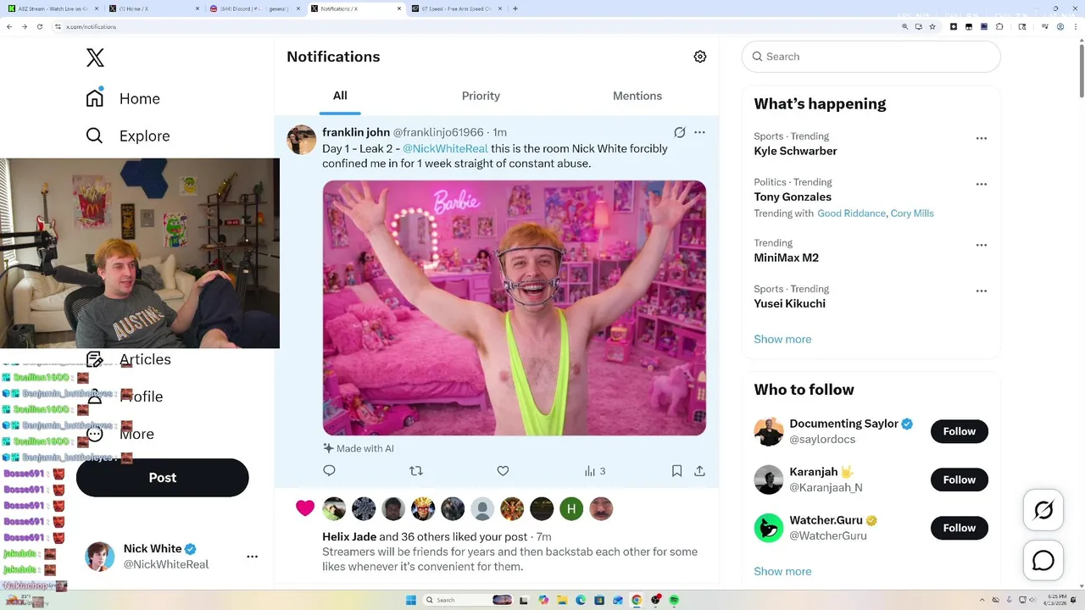Open the Kyle Schwarber trending topic
Viewport: 1085px width, 610px height.
tap(795, 151)
